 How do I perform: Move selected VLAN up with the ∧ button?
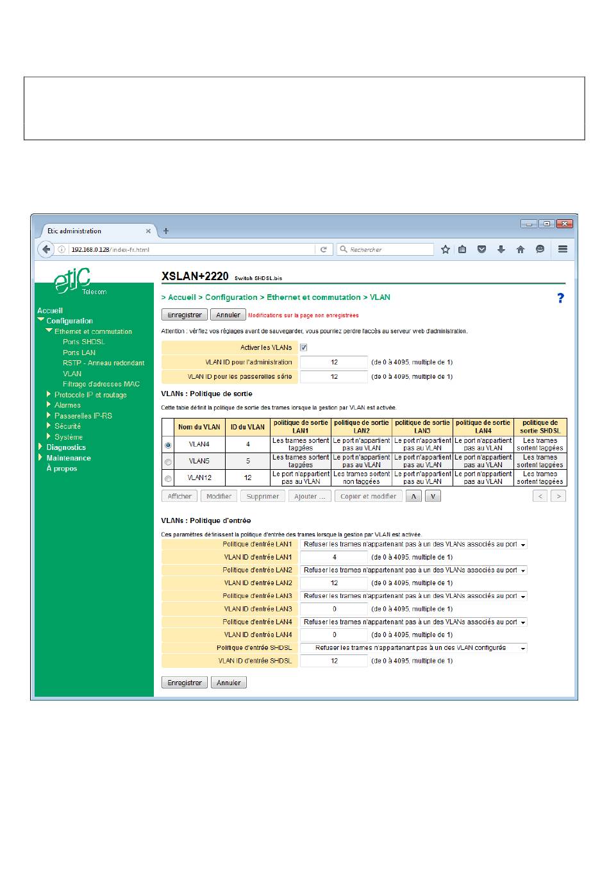[x=413, y=496]
